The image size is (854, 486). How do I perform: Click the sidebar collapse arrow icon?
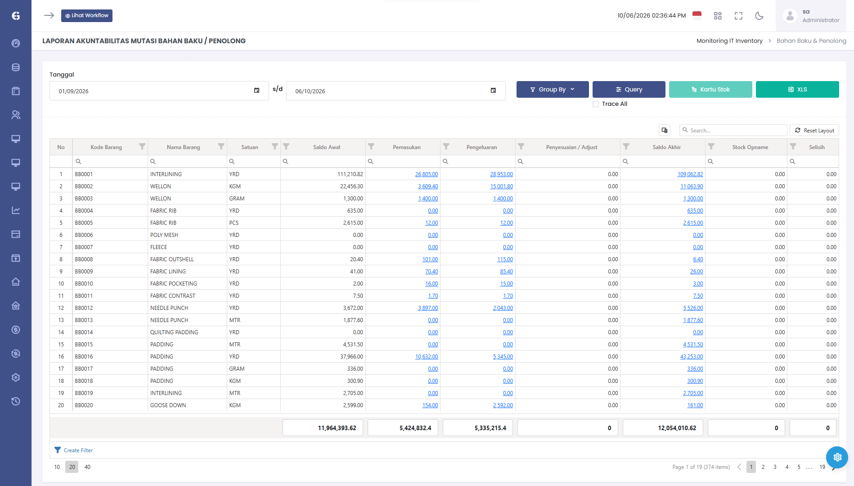[49, 15]
